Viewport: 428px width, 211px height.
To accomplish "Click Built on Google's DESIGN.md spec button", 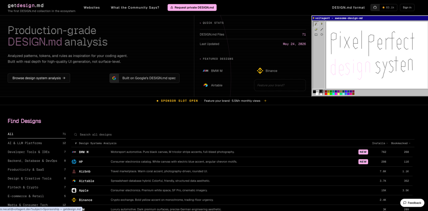I will coord(144,78).
